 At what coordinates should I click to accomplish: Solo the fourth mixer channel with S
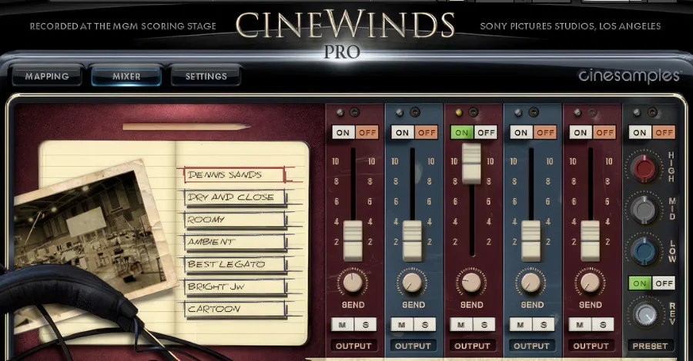click(543, 324)
